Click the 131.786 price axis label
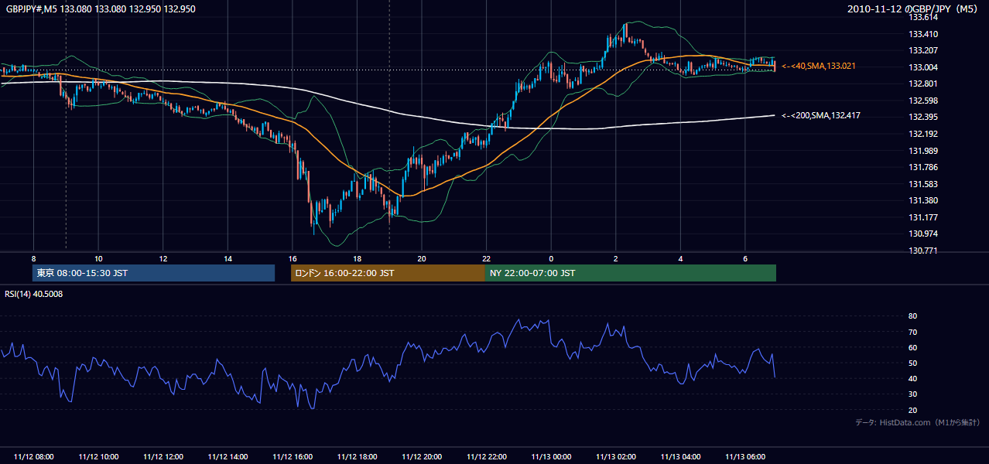989x464 pixels. pos(923,167)
